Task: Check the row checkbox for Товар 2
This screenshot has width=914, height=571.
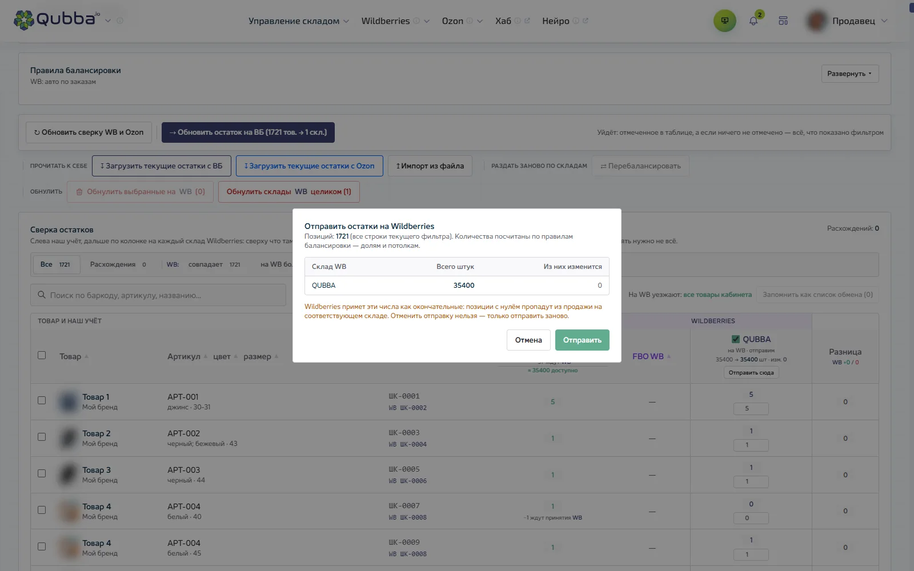Action: 42,437
